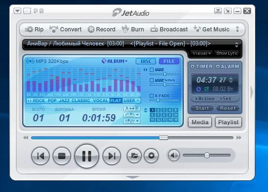This screenshot has height=192, width=268.
Task: Click the A-B repeat button
Action: point(132,109)
